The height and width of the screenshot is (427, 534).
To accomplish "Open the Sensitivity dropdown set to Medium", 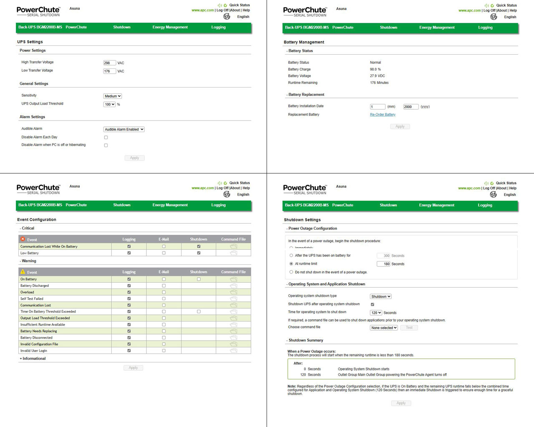I will coord(113,96).
